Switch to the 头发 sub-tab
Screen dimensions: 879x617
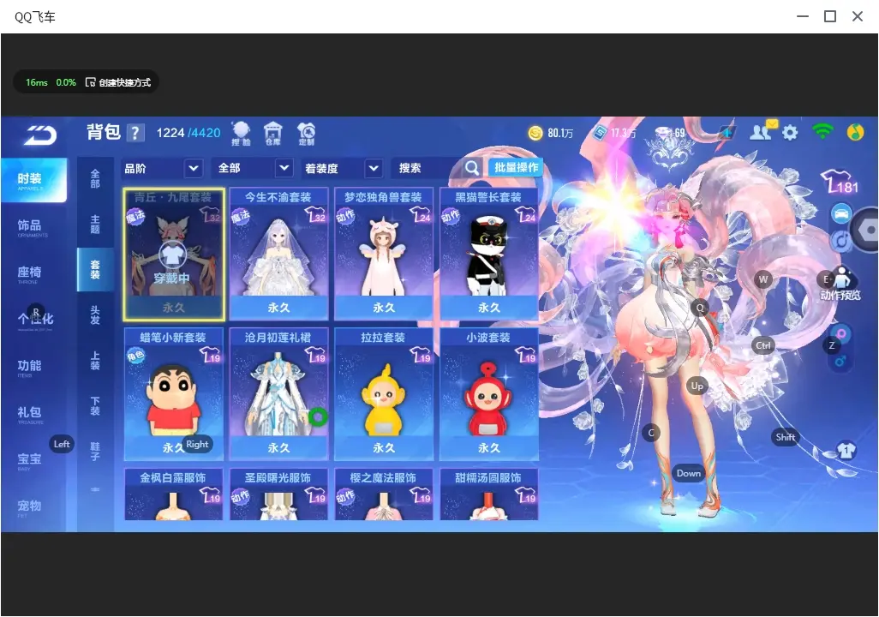click(x=95, y=315)
